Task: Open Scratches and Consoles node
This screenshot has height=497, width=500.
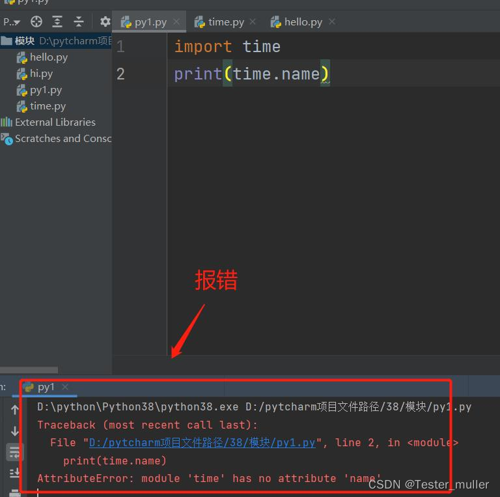Action: click(56, 139)
